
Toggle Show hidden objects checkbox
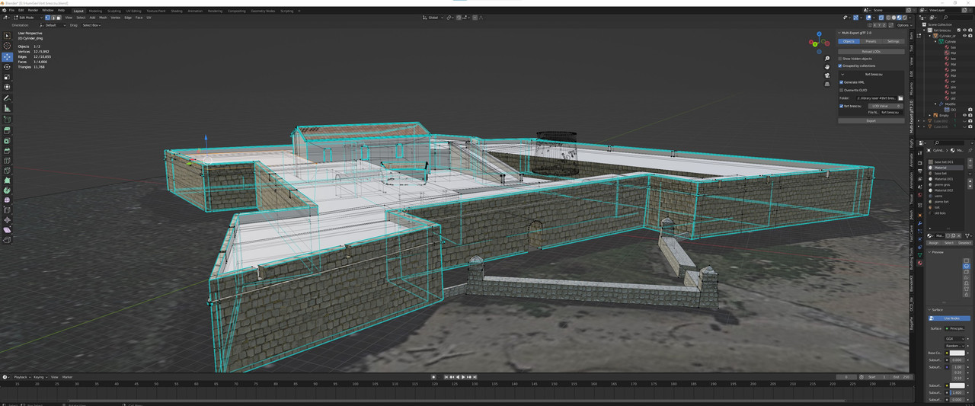(840, 59)
